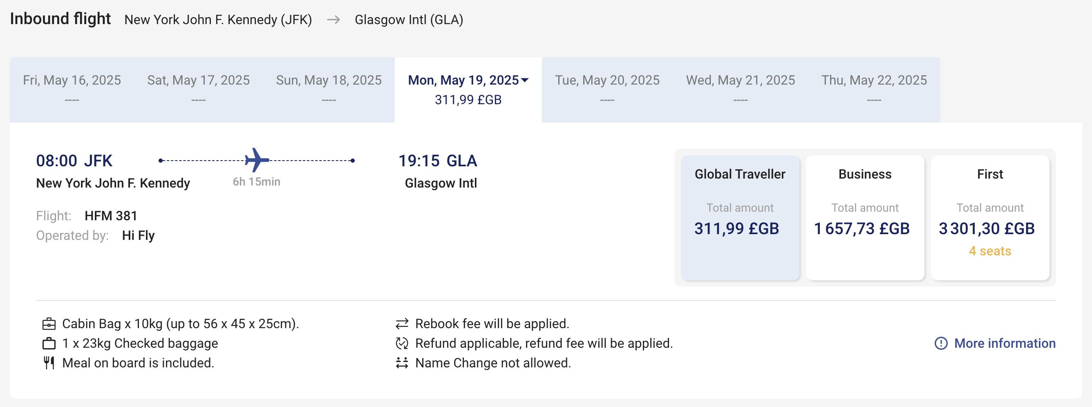Select the Sat, May 17, 2025 date
Viewport: 1092px width, 407px height.
point(198,90)
